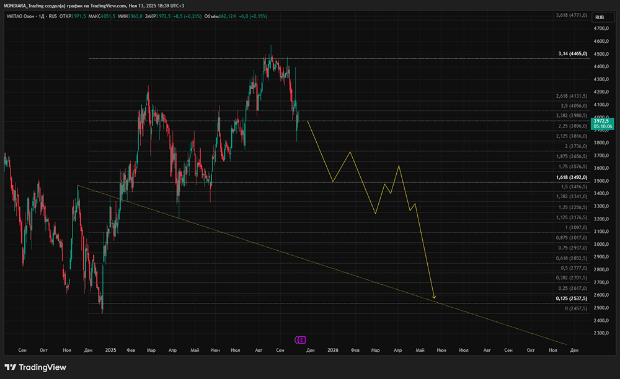Click the 2026 label on time axis
620x379 pixels.
click(333, 350)
